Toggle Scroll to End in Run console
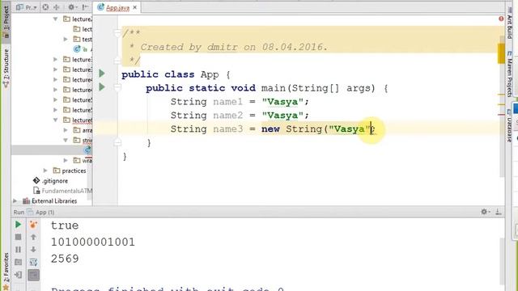The height and width of the screenshot is (291, 518). pos(33,275)
